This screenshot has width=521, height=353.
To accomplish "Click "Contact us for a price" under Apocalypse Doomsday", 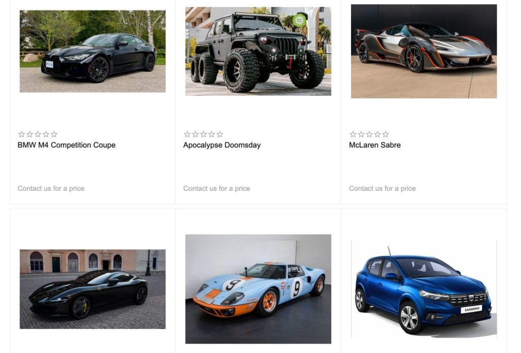I will (x=217, y=189).
